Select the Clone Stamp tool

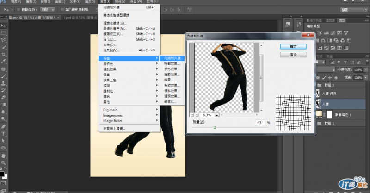[x=3, y=83]
